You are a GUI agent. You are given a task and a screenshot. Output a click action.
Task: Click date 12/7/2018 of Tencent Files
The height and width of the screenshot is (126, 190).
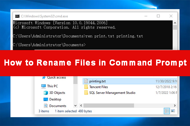166,87
